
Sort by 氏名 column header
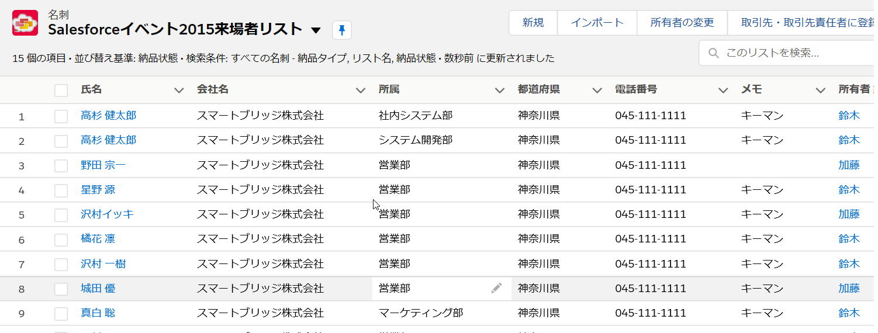(91, 89)
